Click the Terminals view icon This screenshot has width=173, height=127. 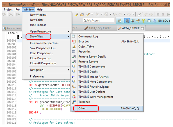(x=74, y=102)
